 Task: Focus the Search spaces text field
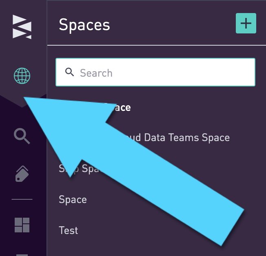point(163,73)
